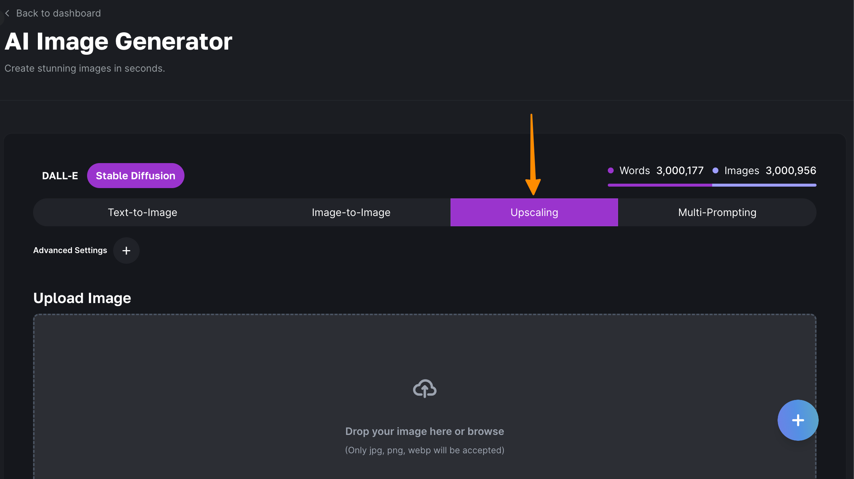854x479 pixels.
Task: Click the cloud upload icon
Action: 424,388
